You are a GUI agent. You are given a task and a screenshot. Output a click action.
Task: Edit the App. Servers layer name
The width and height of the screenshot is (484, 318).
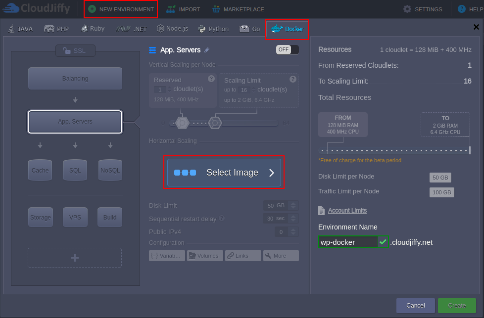click(207, 50)
